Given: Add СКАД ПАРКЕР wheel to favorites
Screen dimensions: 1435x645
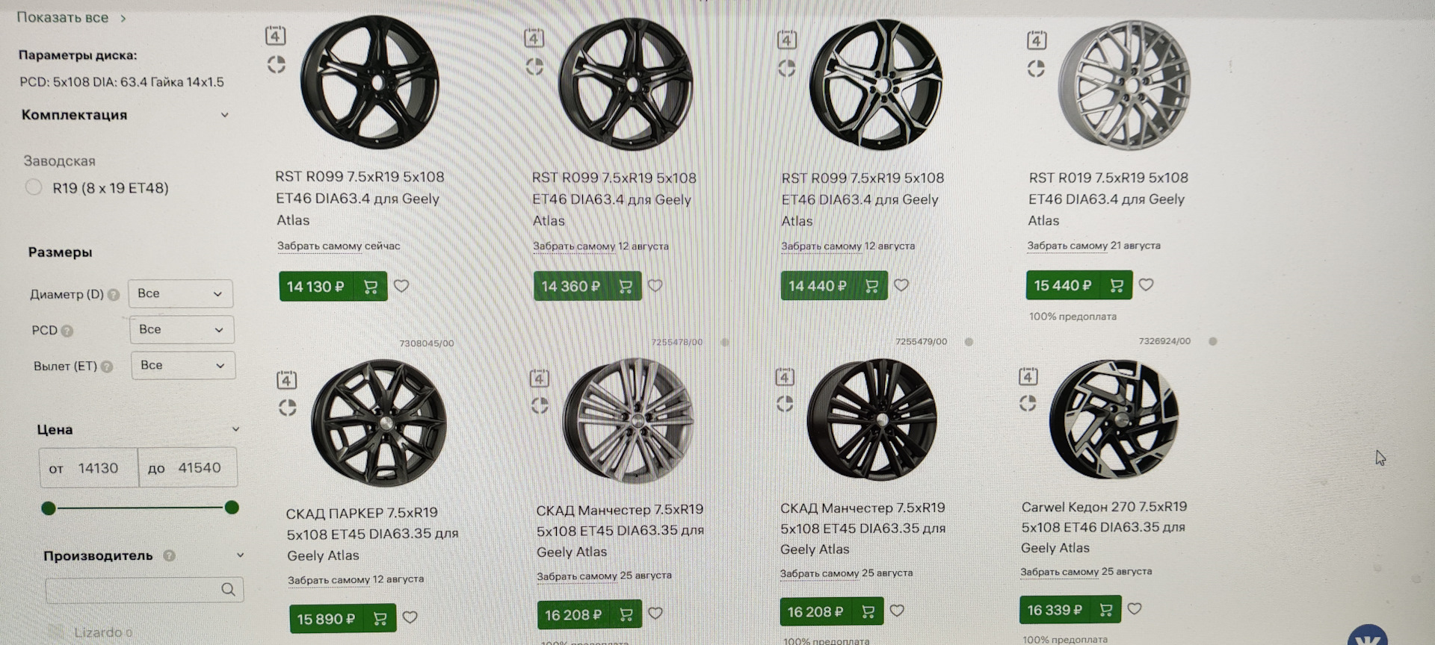Looking at the screenshot, I should click(410, 617).
